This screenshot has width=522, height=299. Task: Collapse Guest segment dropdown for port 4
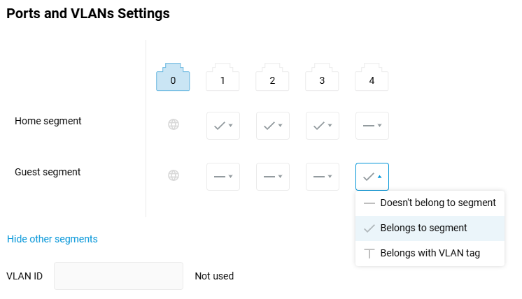372,177
